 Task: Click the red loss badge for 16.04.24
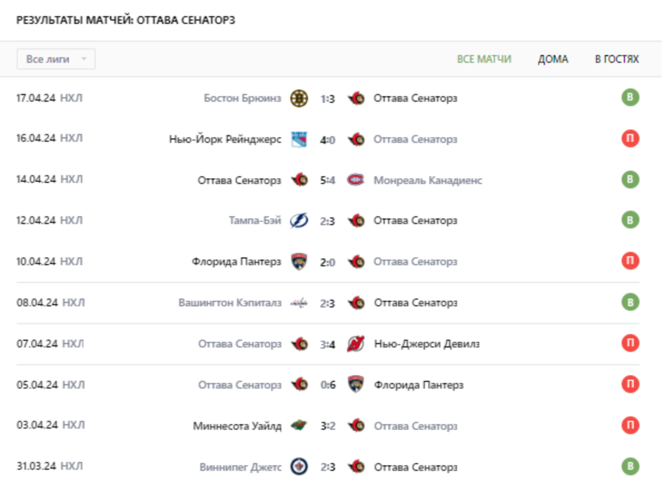pyautogui.click(x=630, y=139)
